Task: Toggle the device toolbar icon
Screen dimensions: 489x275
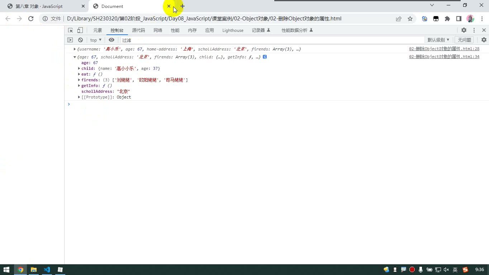Action: click(x=80, y=30)
